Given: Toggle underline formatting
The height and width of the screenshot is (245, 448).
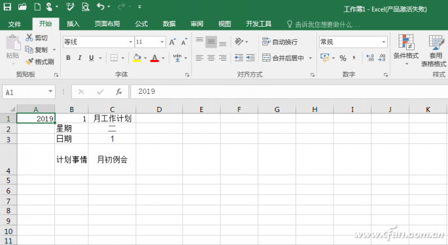Looking at the screenshot, I should point(92,58).
